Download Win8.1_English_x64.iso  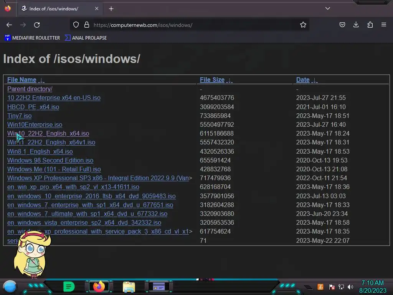(x=40, y=151)
